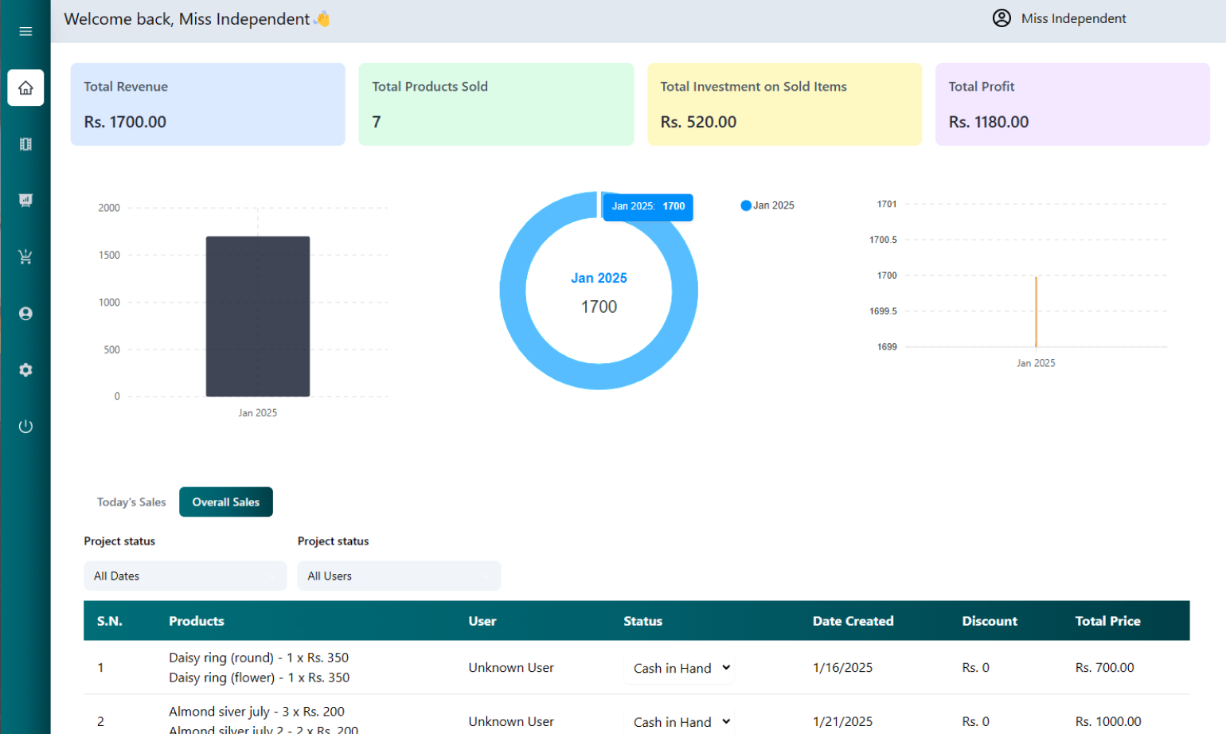Click the Miss Independent username in header
This screenshot has width=1226, height=734.
pyautogui.click(x=1073, y=18)
